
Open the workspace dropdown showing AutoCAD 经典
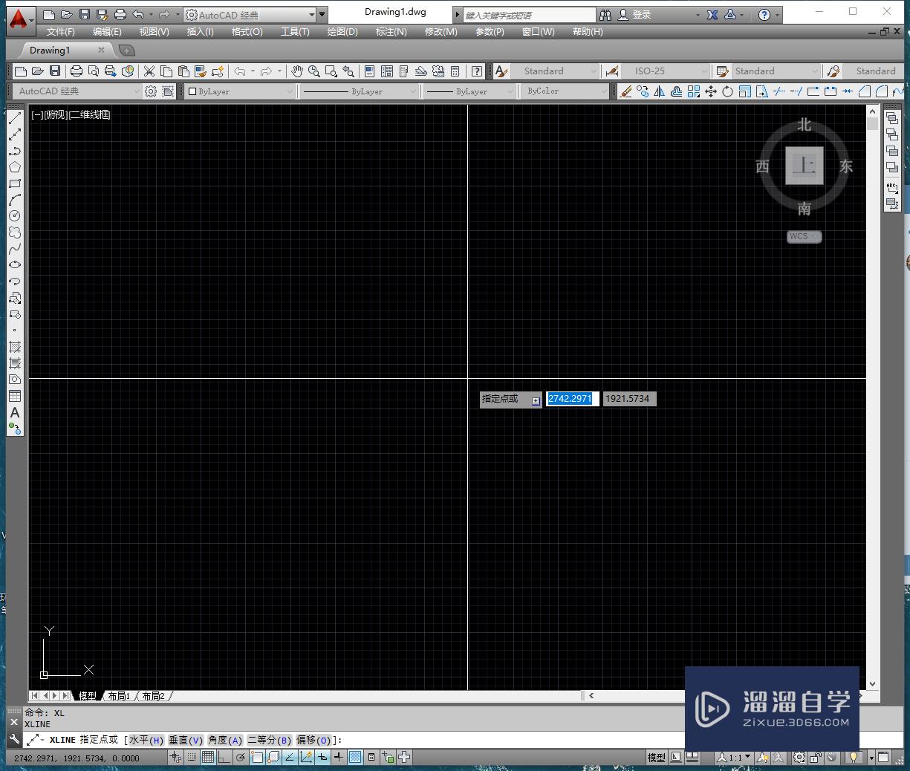click(x=137, y=91)
